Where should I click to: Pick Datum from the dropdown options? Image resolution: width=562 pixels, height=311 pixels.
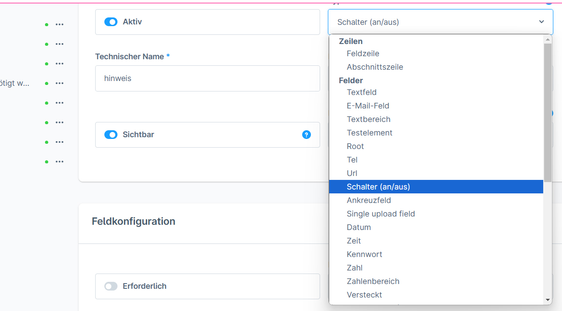coord(359,227)
